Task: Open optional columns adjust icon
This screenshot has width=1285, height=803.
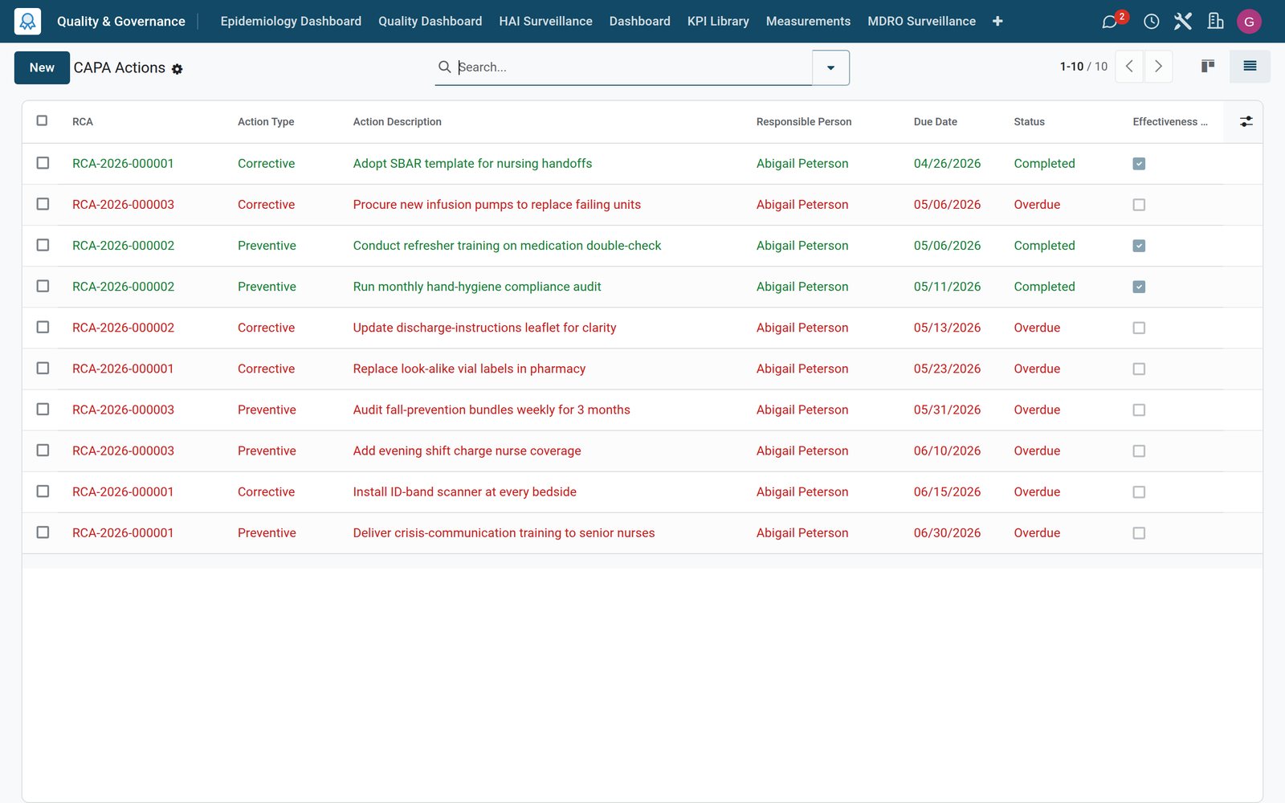Action: pyautogui.click(x=1246, y=121)
